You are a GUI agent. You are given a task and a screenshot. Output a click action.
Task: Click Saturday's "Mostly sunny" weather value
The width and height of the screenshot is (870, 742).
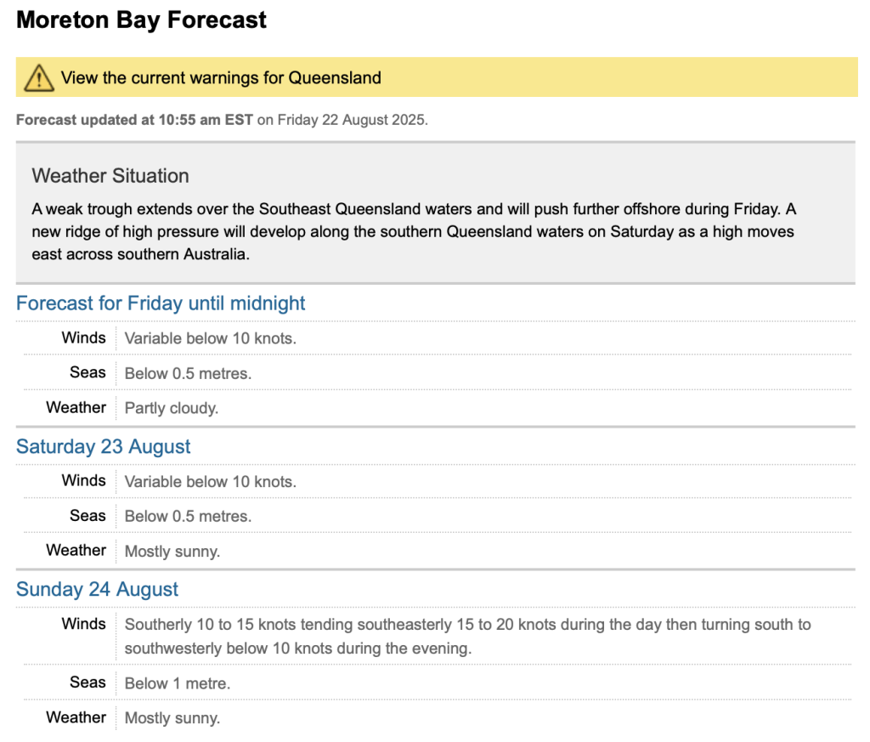coord(172,552)
